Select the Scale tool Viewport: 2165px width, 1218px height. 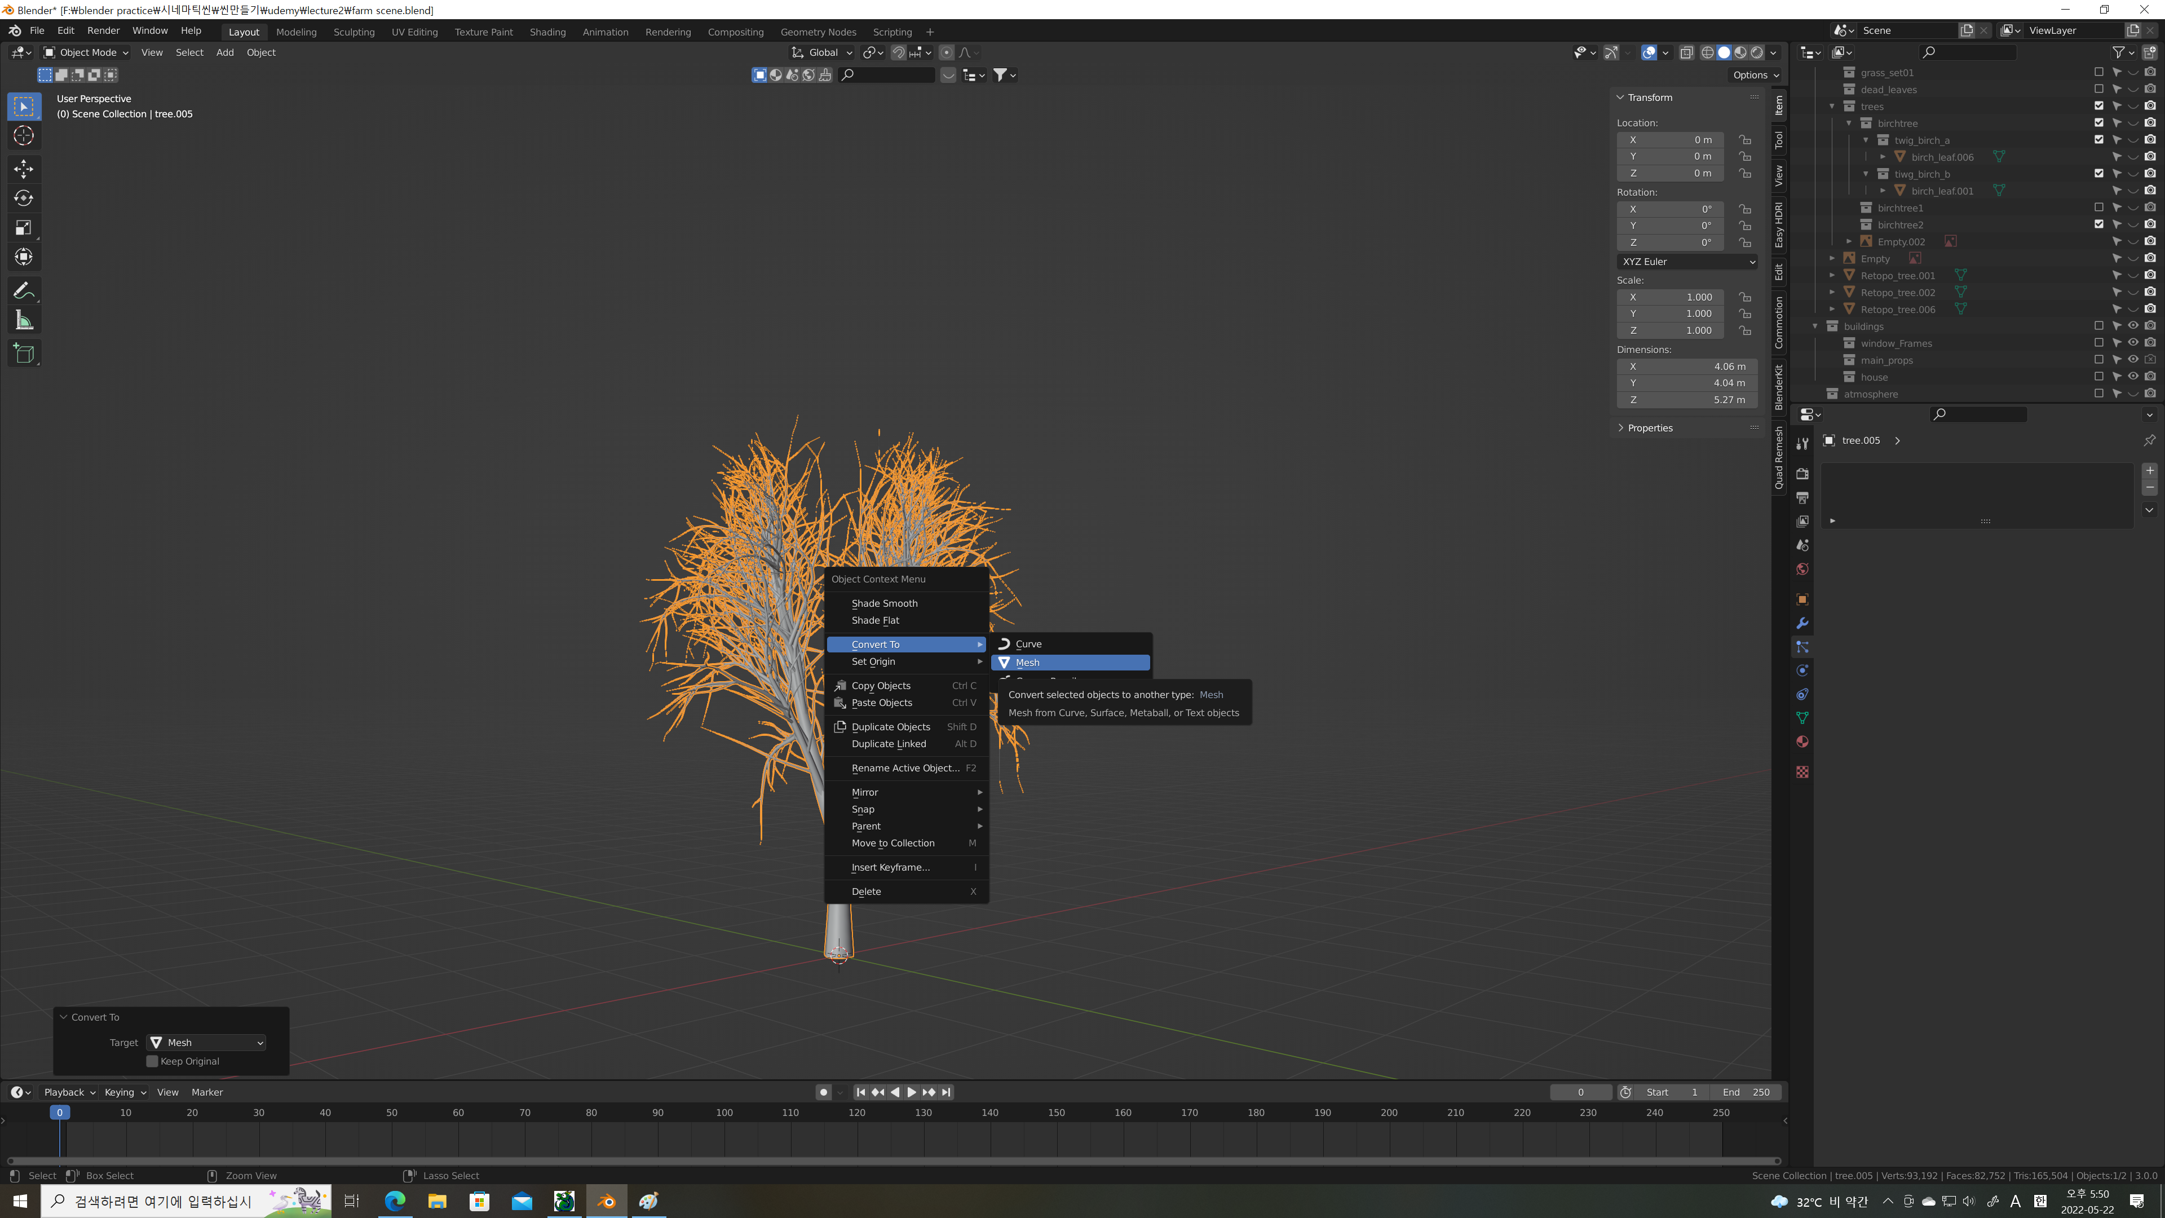tap(24, 228)
